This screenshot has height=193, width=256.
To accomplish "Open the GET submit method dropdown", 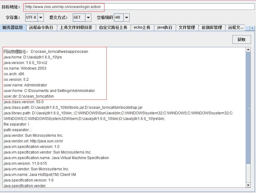I will [x=88, y=17].
